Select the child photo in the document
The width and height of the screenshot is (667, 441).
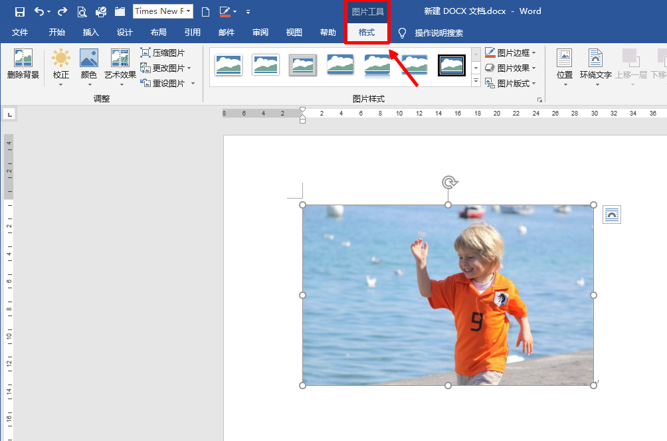pyautogui.click(x=448, y=295)
